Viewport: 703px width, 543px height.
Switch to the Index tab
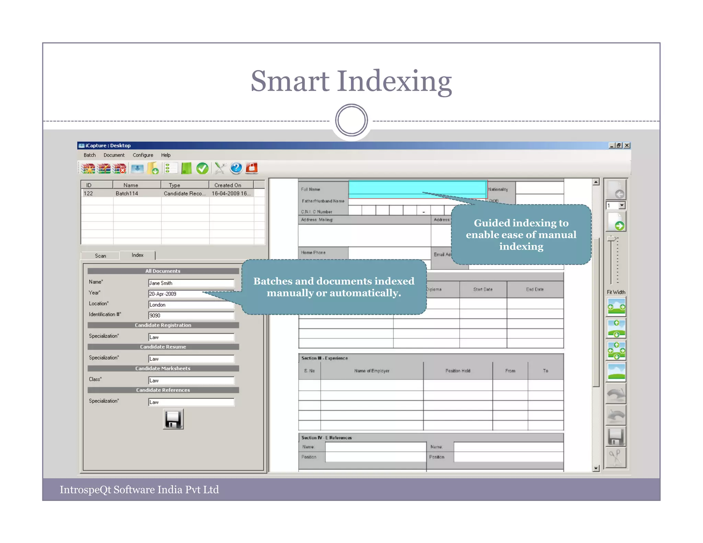pos(137,255)
